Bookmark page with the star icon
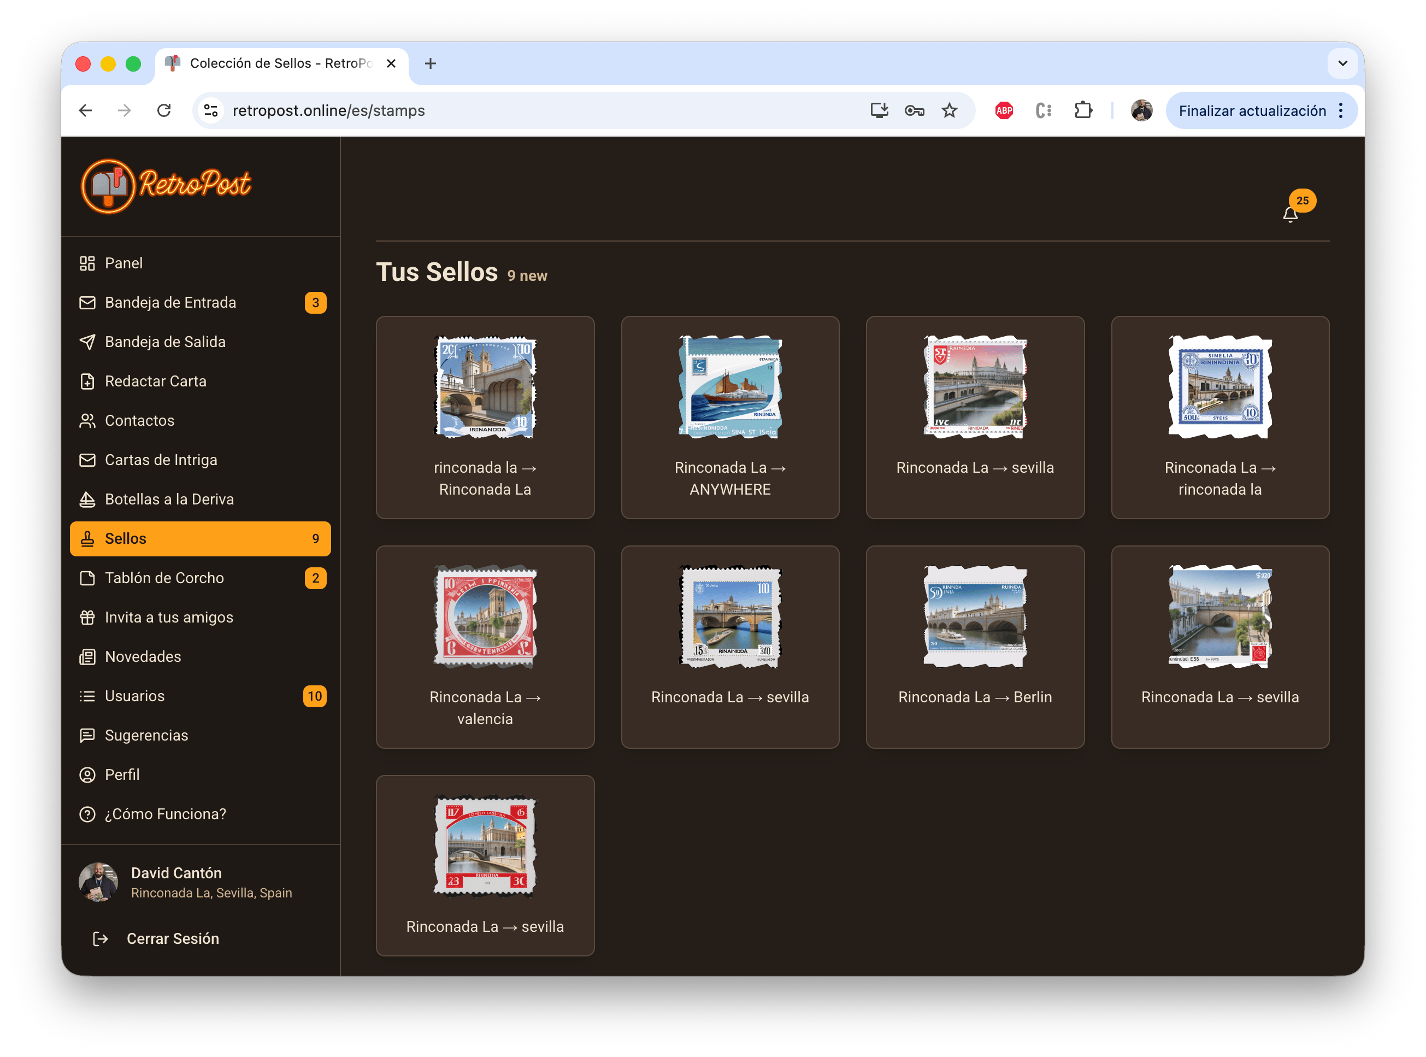 949,111
